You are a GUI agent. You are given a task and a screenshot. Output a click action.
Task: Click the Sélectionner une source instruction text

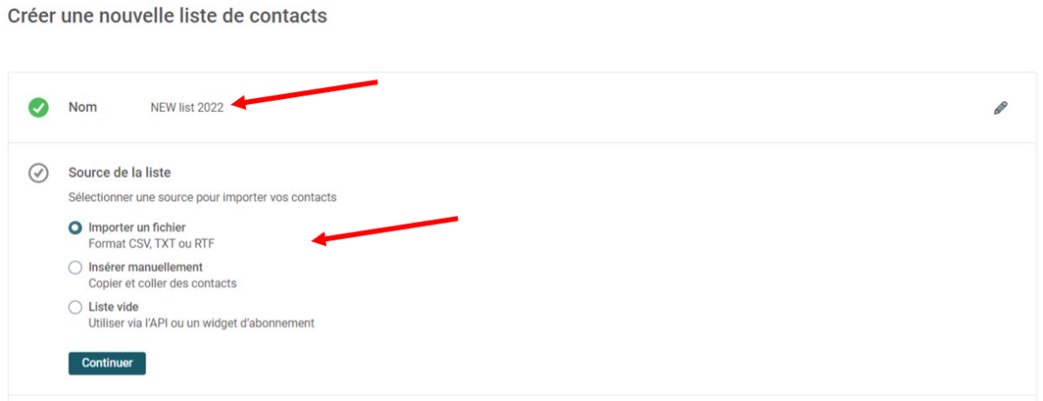[x=203, y=198]
